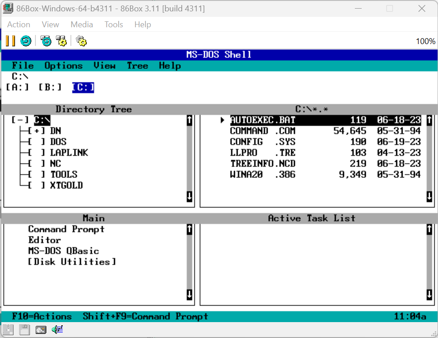The image size is (438, 338).
Task: Click the Ctrl+Alt+Esc toolbar icon
Action: [x=61, y=41]
